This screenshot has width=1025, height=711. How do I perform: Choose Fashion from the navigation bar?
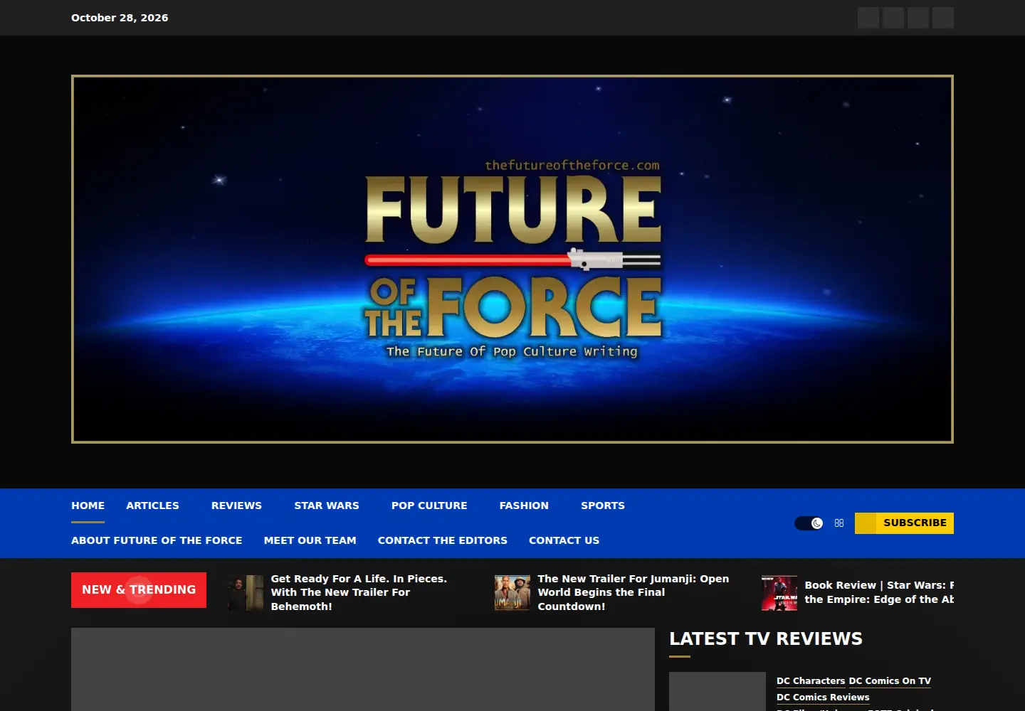click(524, 506)
